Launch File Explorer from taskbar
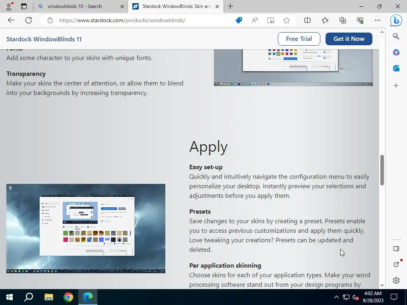The width and height of the screenshot is (407, 305). coord(48,297)
